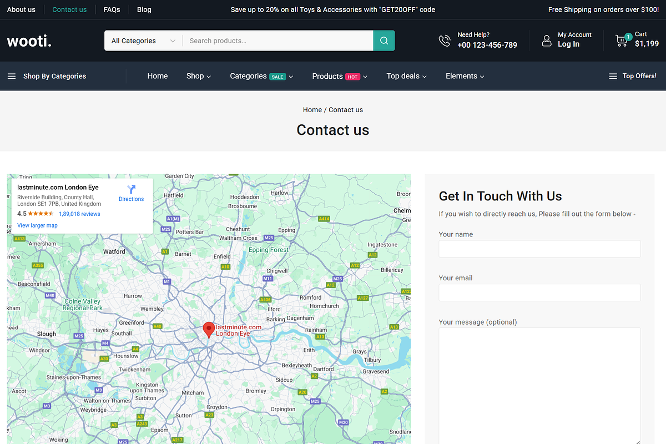Click the 1,89,018 reviews link
The width and height of the screenshot is (666, 444).
(x=79, y=214)
